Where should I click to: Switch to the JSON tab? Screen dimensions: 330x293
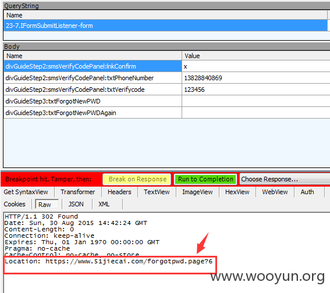coord(76,204)
